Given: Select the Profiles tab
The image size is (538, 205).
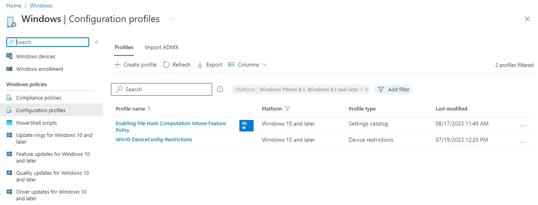Looking at the screenshot, I should pos(124,47).
